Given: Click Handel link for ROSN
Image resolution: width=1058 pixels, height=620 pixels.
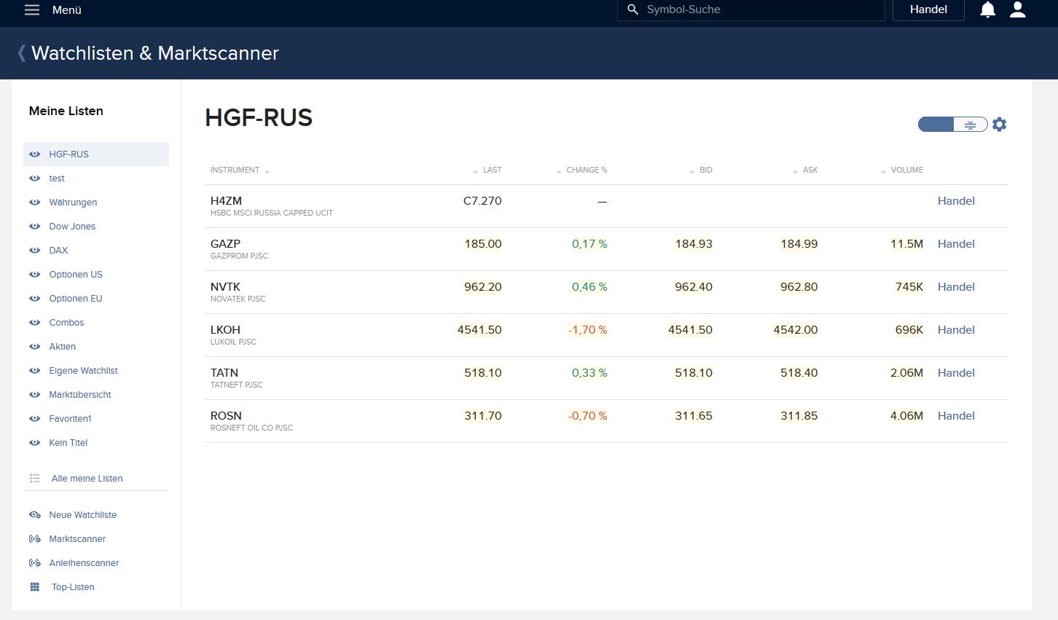Looking at the screenshot, I should tap(956, 416).
